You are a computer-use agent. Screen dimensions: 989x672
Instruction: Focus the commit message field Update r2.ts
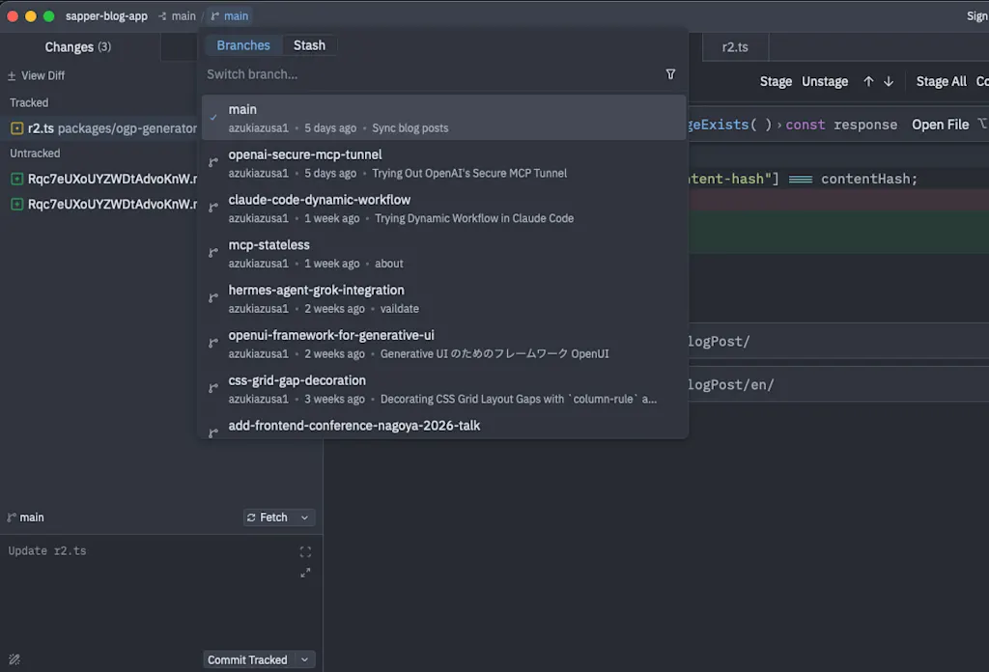pos(148,551)
